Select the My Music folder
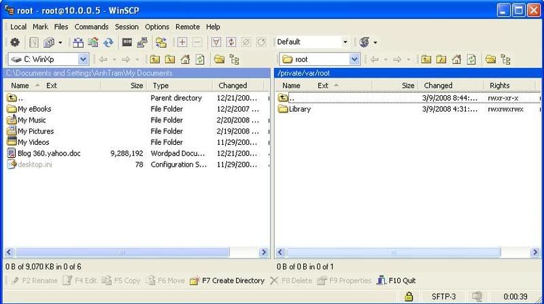The width and height of the screenshot is (544, 304). 27,120
